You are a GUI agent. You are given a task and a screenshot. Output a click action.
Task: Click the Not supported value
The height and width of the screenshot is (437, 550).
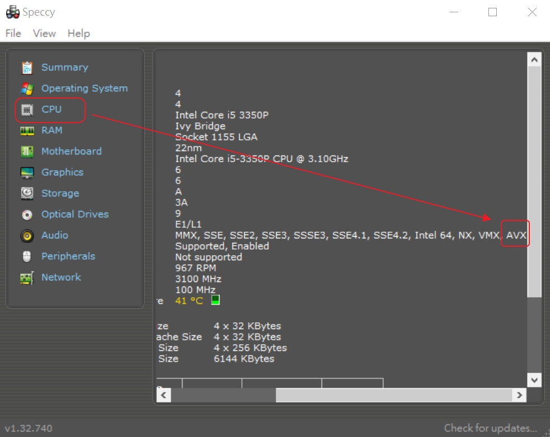coord(208,257)
